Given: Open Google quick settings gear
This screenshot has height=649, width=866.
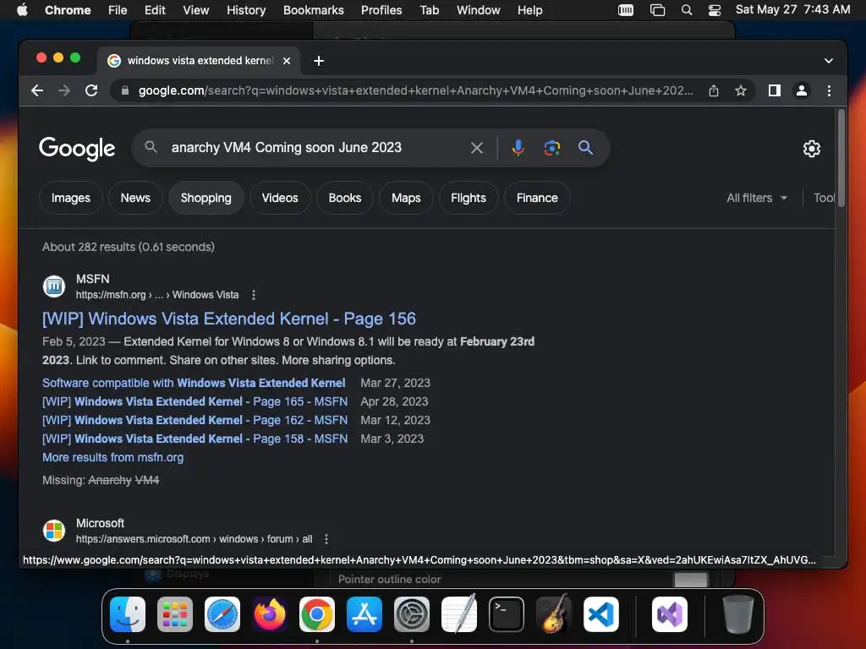Looking at the screenshot, I should point(811,149).
